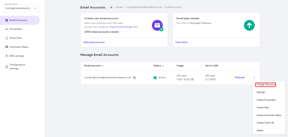Screen dimensions: 288x137
Task: Open the three-dot actions menu icon
Action: point(254,78)
